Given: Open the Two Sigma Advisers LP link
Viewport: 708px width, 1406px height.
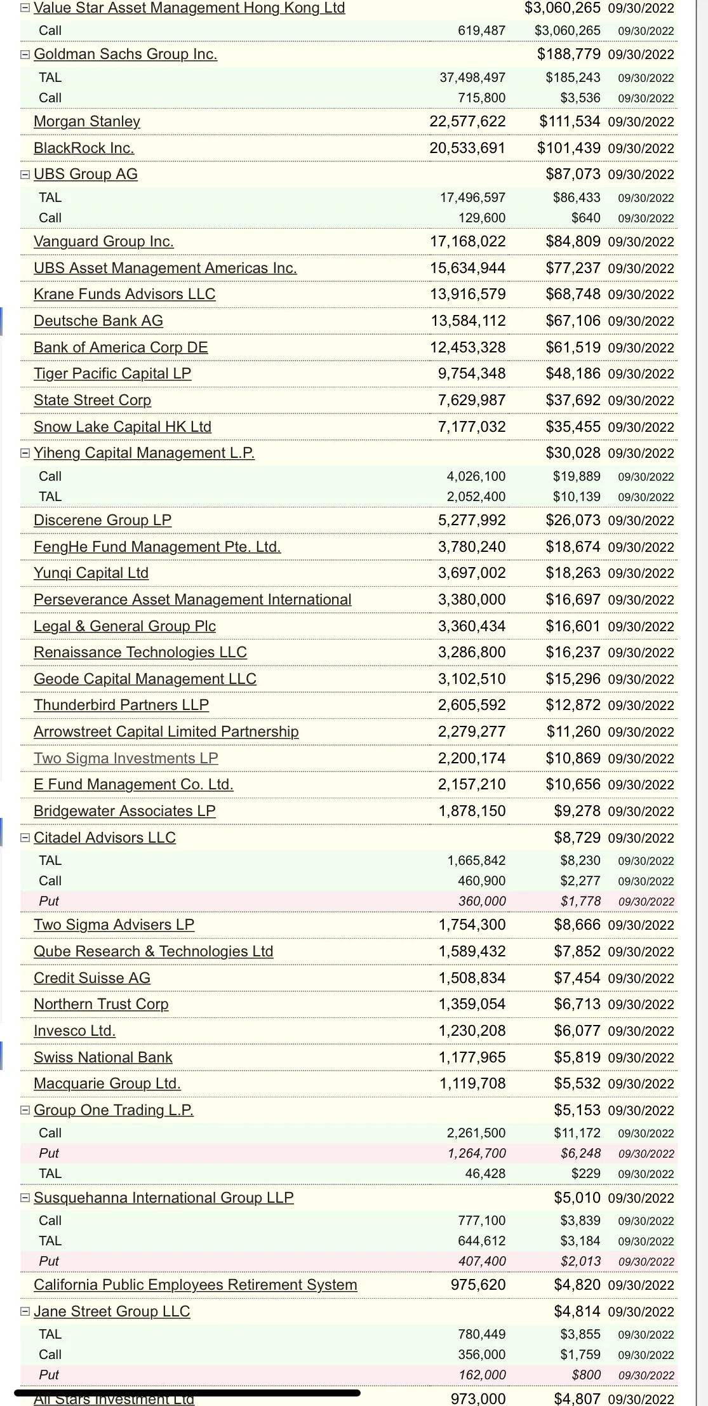Looking at the screenshot, I should point(114,925).
